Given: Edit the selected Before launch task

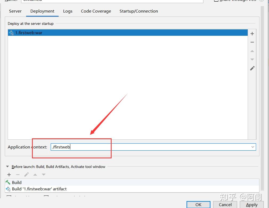Looking at the screenshot, I should click(x=26, y=175).
